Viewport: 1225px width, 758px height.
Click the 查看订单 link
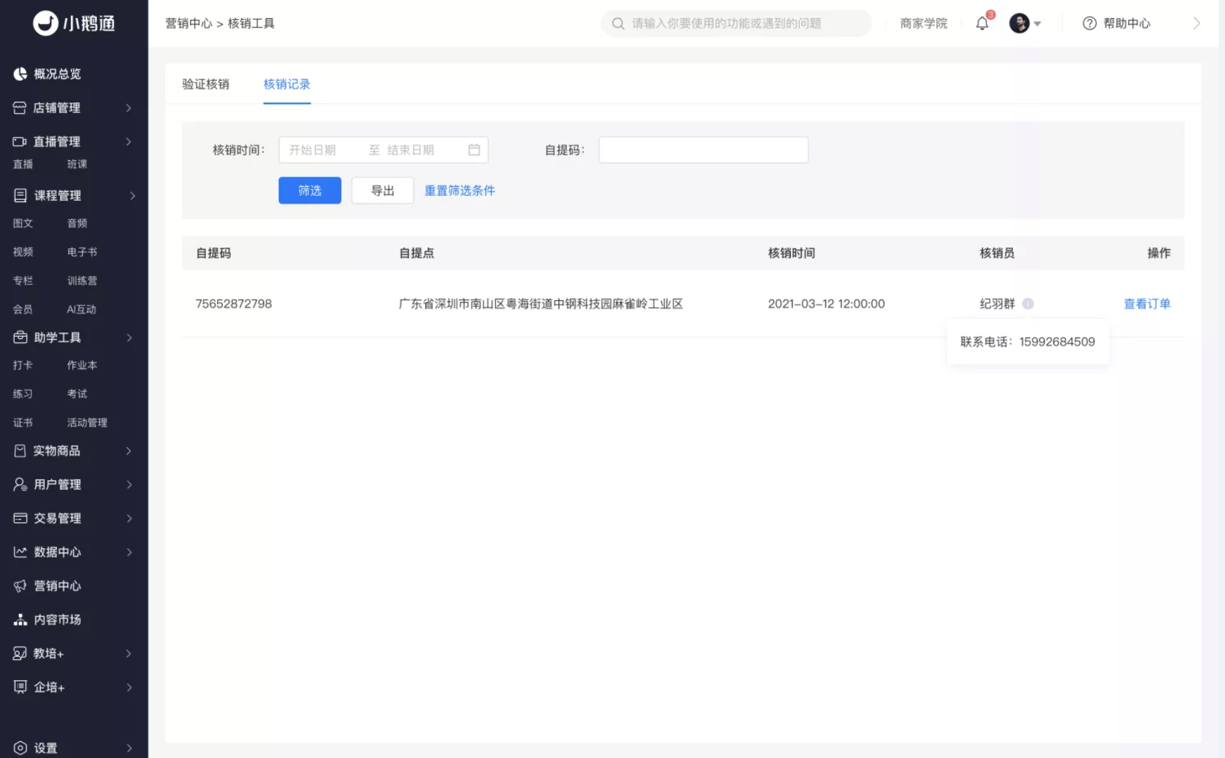click(x=1147, y=304)
